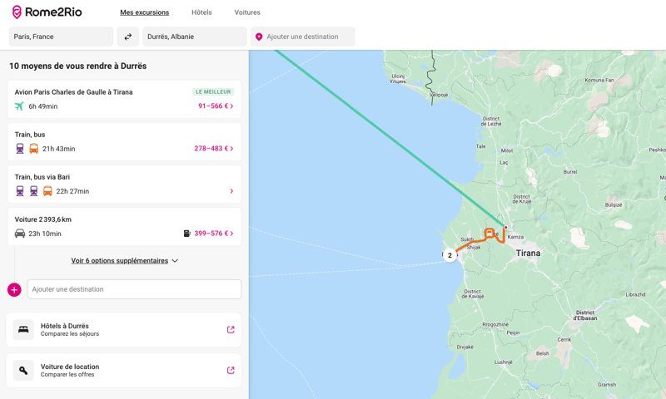Click the 23h 10min duration text
The image size is (666, 399).
[x=45, y=234]
